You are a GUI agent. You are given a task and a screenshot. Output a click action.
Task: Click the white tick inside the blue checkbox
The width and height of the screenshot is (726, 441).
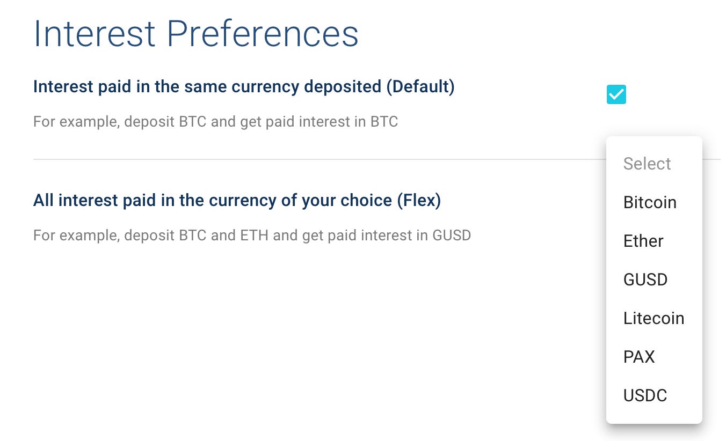coord(616,94)
